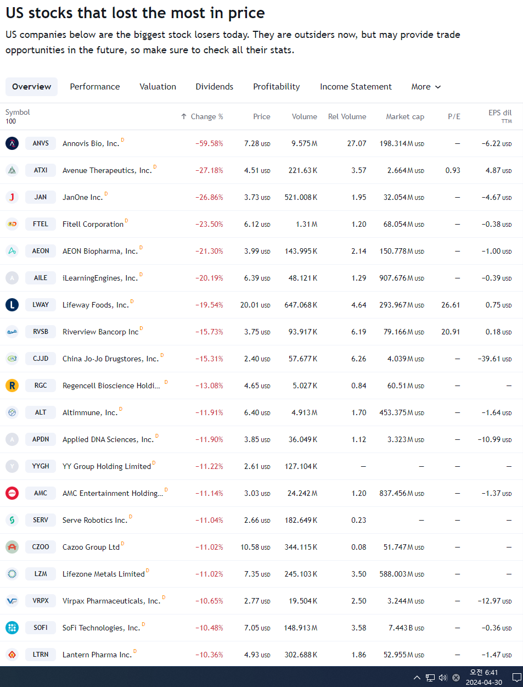Click the RGC ticker badge

tap(41, 386)
